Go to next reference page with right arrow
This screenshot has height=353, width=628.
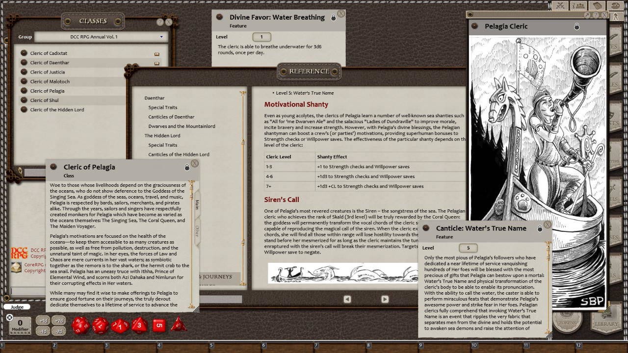coord(385,299)
